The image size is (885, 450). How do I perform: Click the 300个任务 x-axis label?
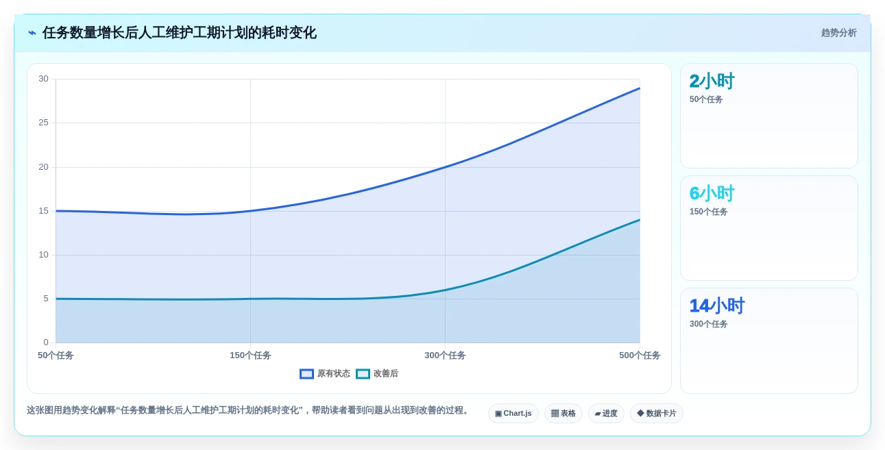coord(445,355)
